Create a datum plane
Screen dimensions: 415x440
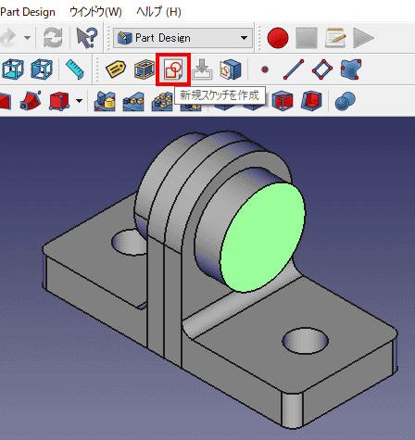[322, 69]
